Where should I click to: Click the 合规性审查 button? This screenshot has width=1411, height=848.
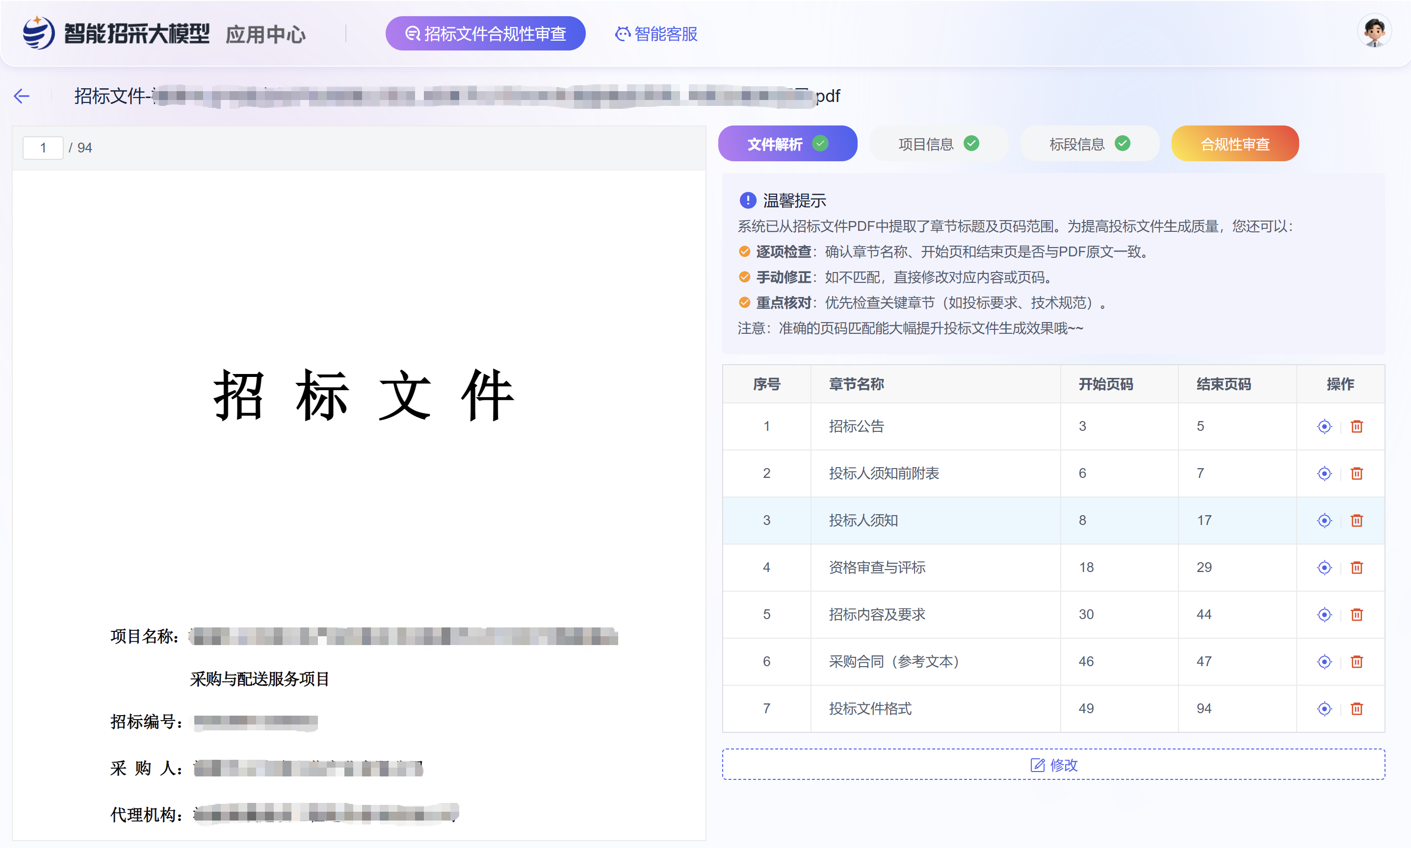point(1234,144)
